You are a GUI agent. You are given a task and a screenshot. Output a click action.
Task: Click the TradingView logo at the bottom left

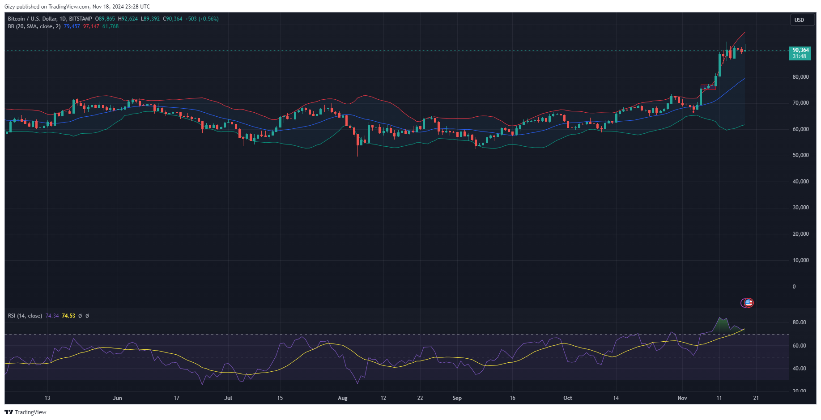coord(26,412)
